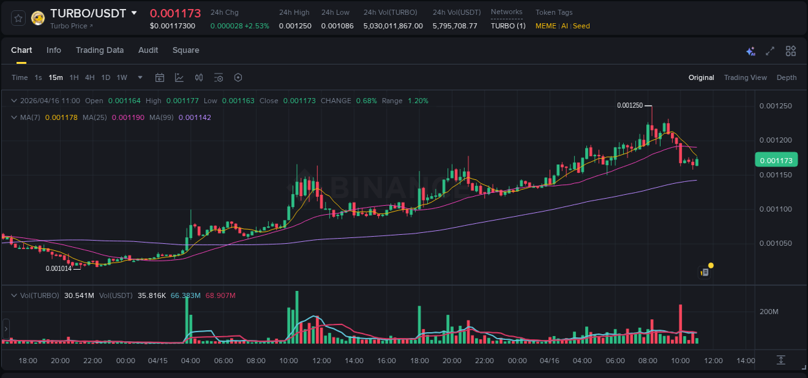Add TURBO/USDT to favorites with star icon
The width and height of the screenshot is (808, 378).
click(x=17, y=17)
